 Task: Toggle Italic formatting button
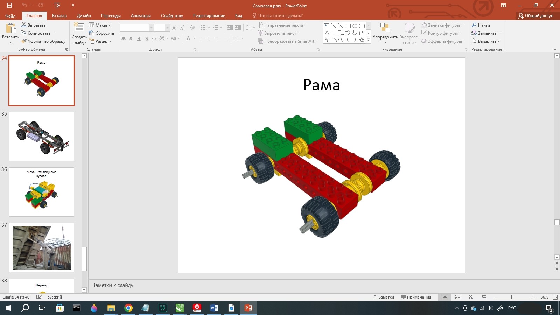point(131,38)
